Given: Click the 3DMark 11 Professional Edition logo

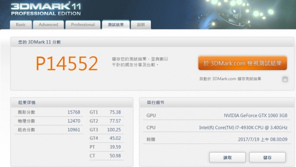Looking at the screenshot, I should click(x=46, y=9).
